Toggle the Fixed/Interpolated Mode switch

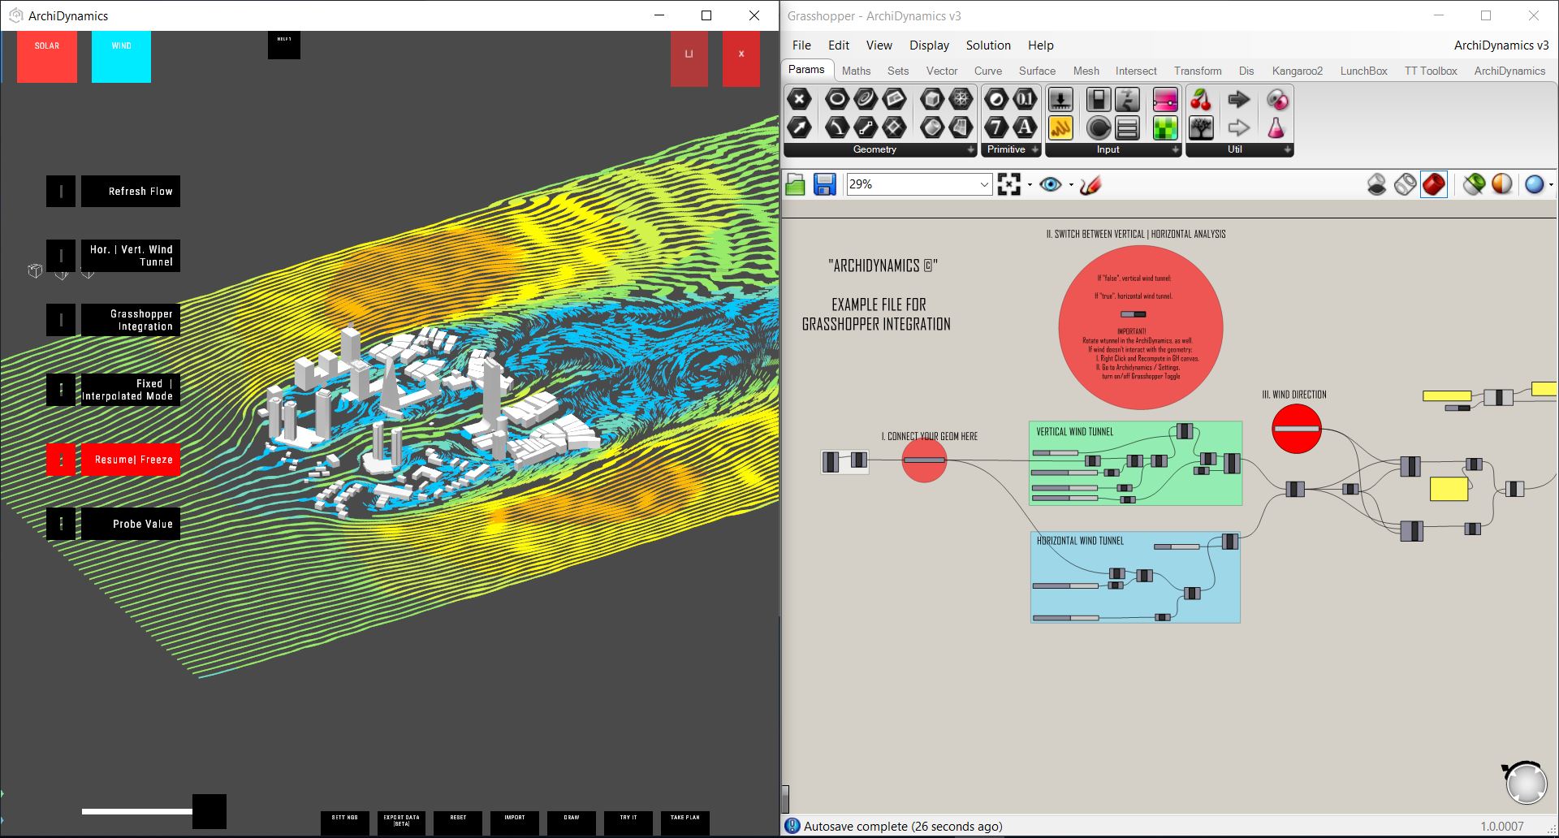tap(61, 390)
